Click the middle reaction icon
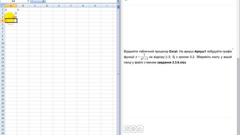 [x=133, y=129]
